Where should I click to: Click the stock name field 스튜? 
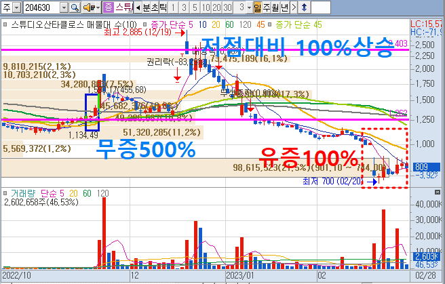tap(123, 7)
